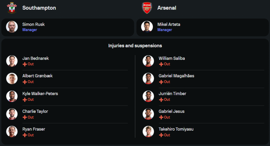The height and width of the screenshot is (146, 270).
Task: Click Jan Bednarek's red injury cross icon
Action: click(25, 64)
